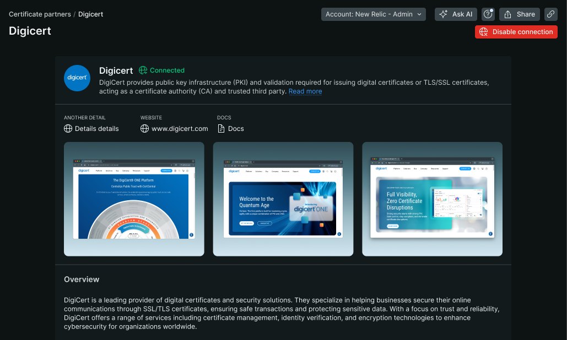567x340 pixels.
Task: Click the Overview section heading
Action: tap(82, 279)
